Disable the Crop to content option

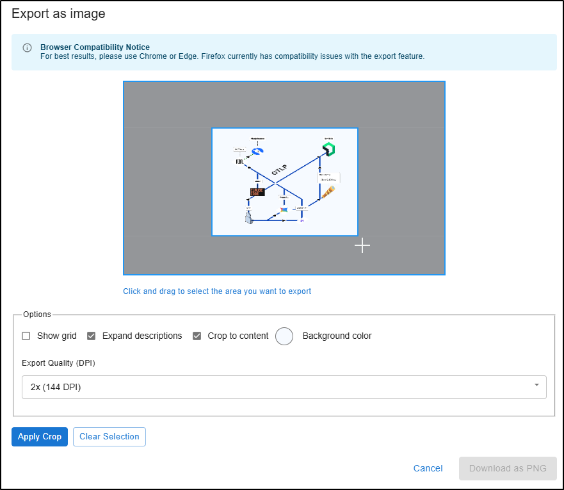coord(197,336)
